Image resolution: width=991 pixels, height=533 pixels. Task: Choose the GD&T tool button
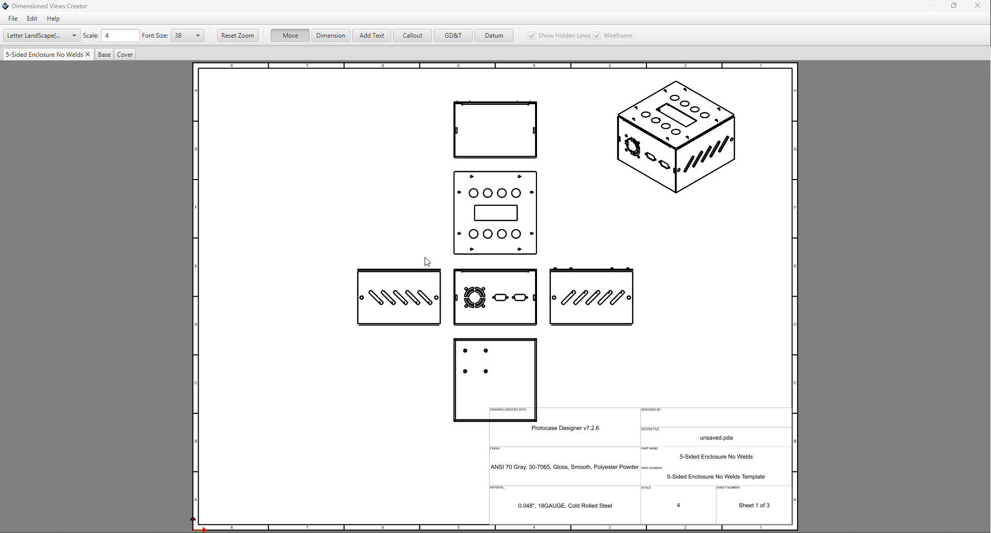coord(453,36)
